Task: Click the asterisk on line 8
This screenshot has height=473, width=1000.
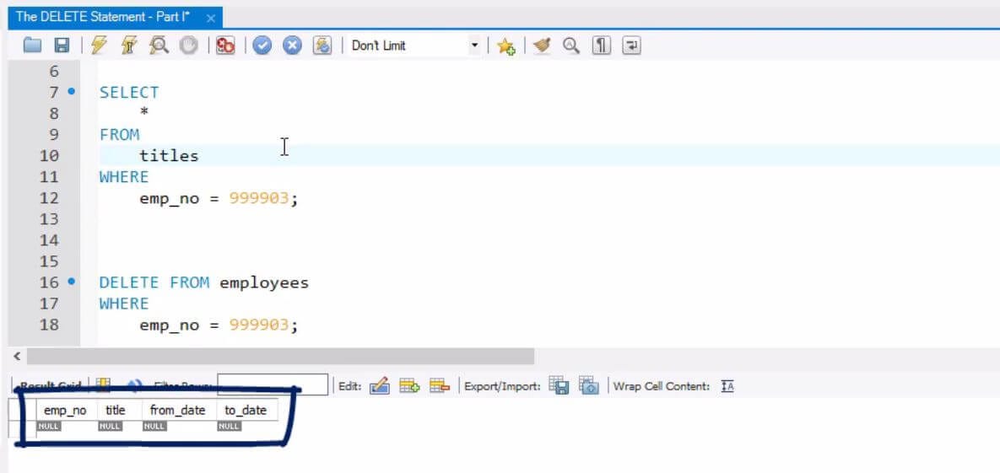Action: coord(144,113)
